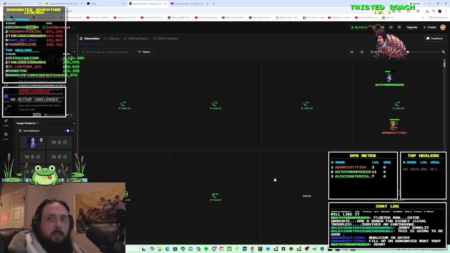
Task: Adjust the thumbnail zoom slider handle
Action: [408, 52]
